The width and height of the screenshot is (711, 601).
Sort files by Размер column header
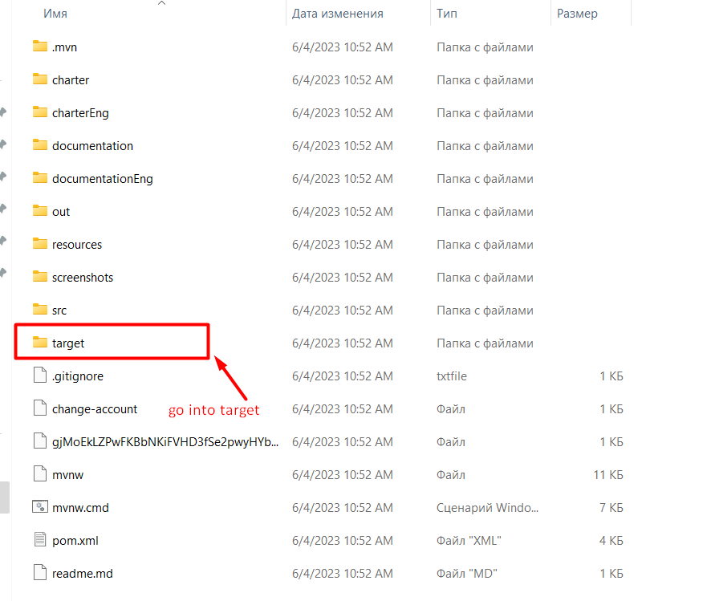[577, 14]
